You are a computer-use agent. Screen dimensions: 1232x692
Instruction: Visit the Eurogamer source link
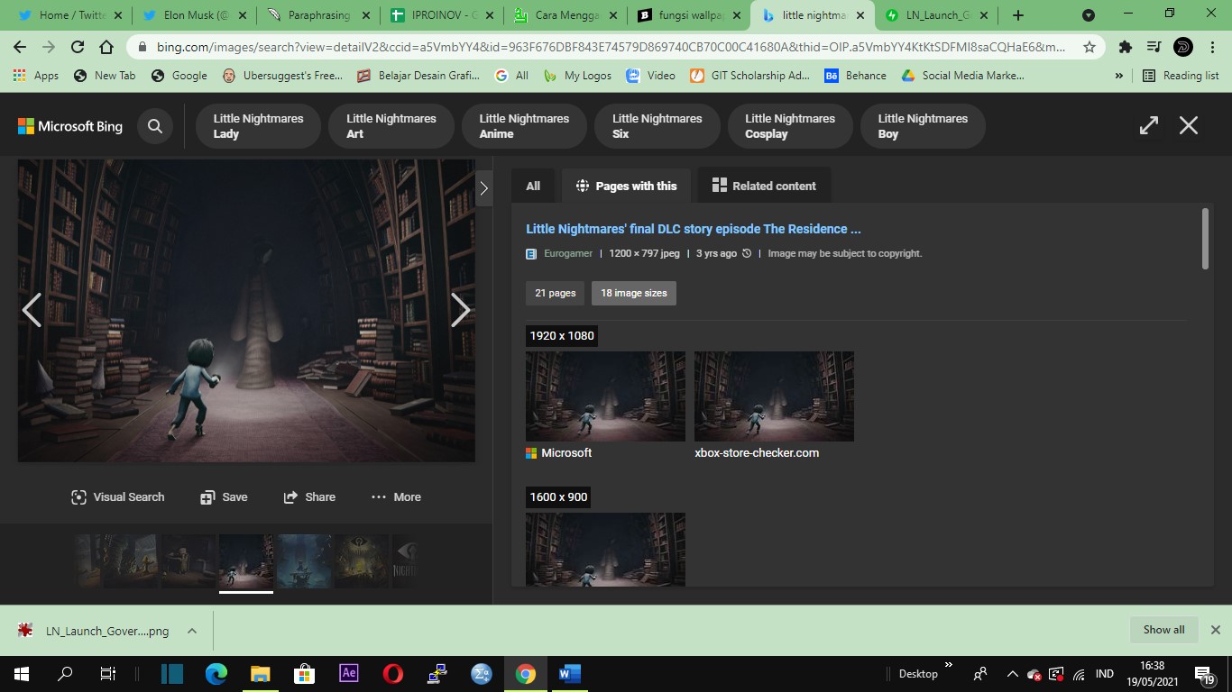tap(568, 254)
